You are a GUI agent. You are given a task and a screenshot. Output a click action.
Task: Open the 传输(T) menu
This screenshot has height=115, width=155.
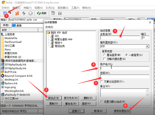click(x=27, y=8)
